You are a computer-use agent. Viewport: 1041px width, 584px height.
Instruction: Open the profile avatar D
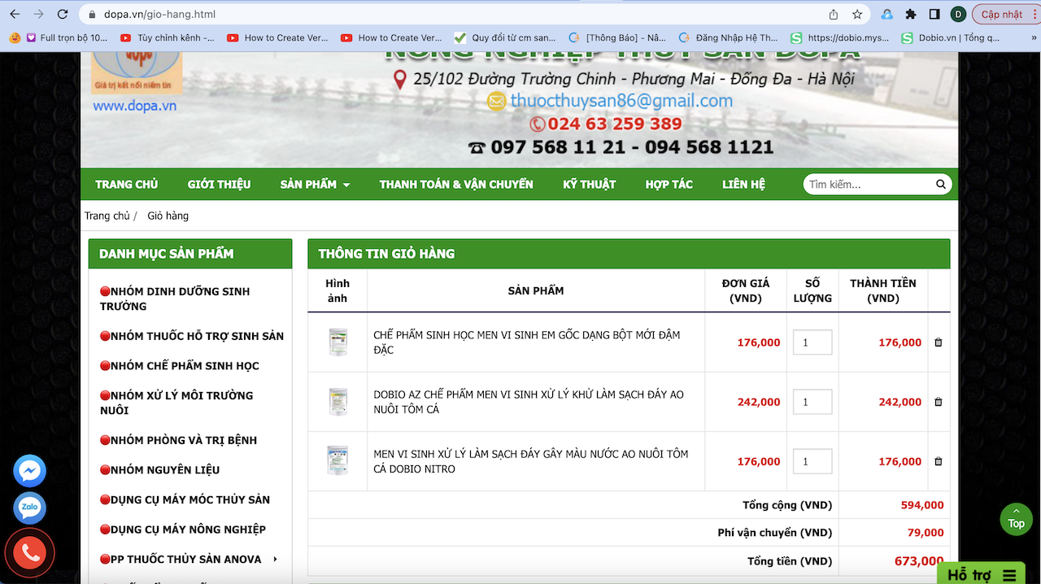pos(958,14)
